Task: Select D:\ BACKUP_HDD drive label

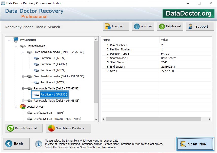Action: pos(57,119)
